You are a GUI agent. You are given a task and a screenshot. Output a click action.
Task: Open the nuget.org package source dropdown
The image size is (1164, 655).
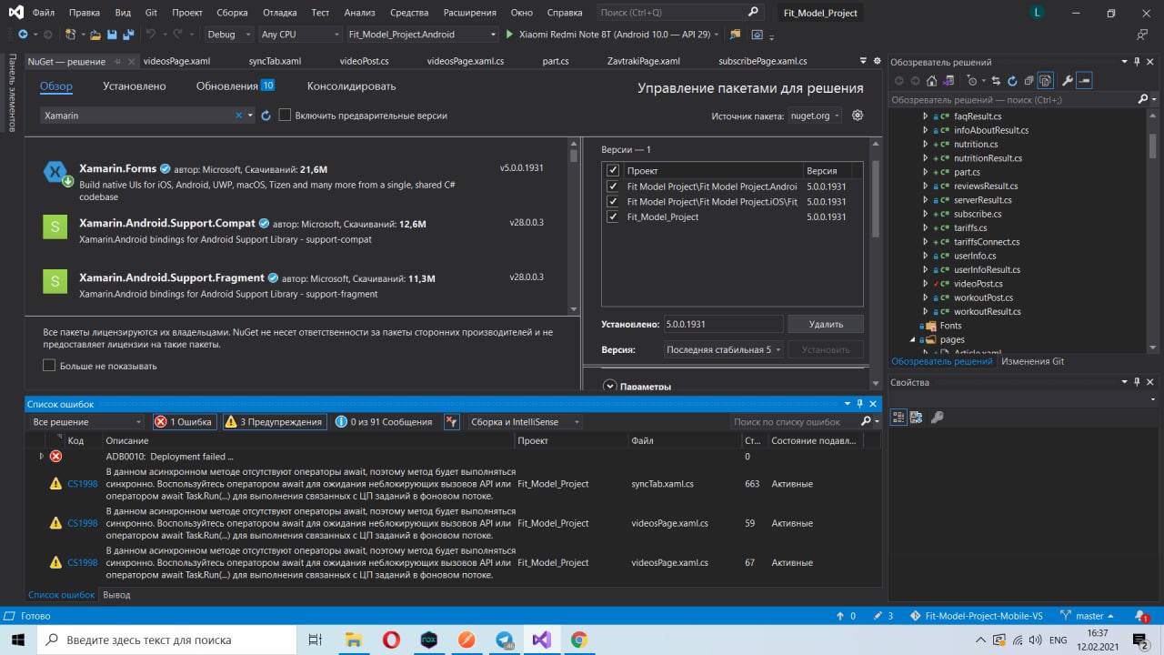tap(815, 116)
